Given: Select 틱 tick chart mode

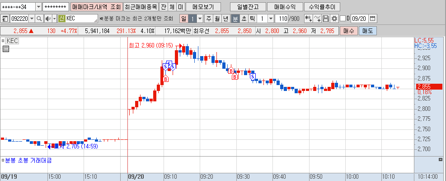Looking at the screenshot, I should [252, 19].
